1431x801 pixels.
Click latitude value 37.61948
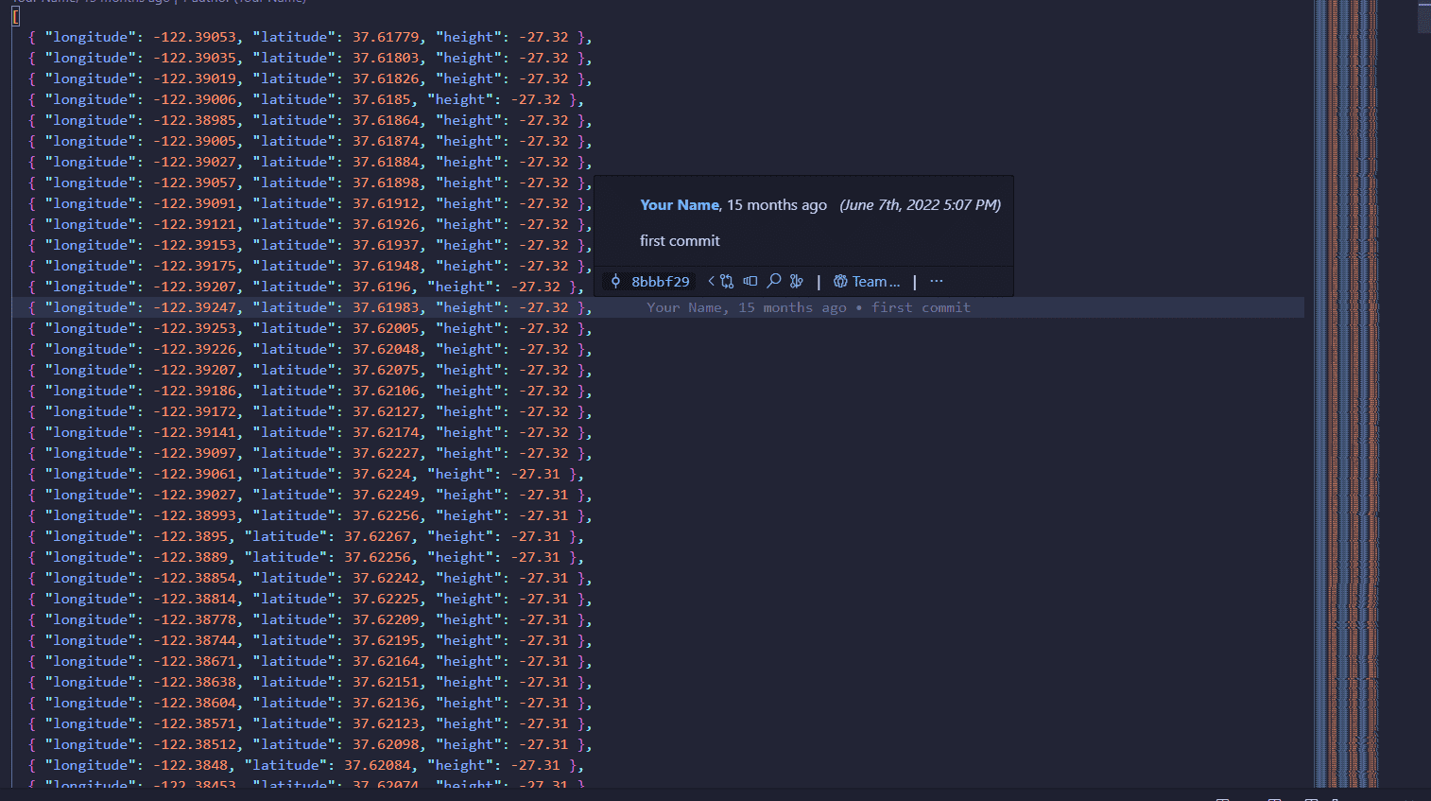click(x=386, y=266)
